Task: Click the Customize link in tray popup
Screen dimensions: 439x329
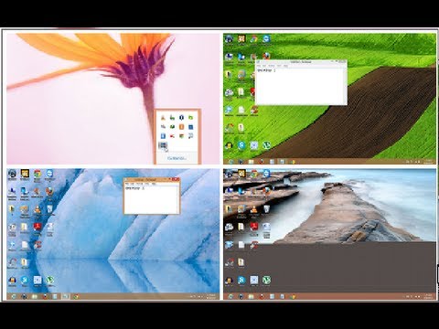Action: (177, 158)
